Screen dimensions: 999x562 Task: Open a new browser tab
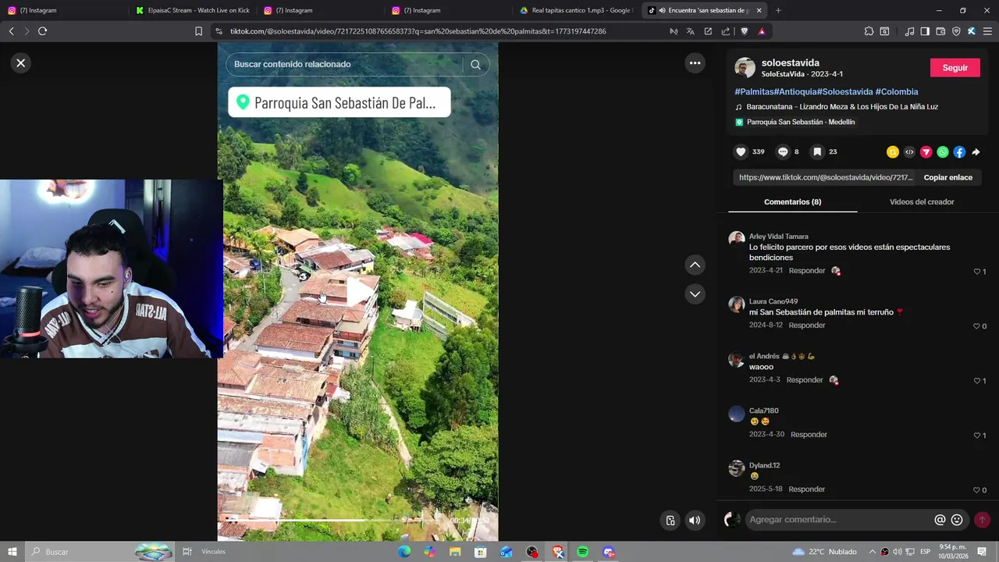tap(778, 10)
